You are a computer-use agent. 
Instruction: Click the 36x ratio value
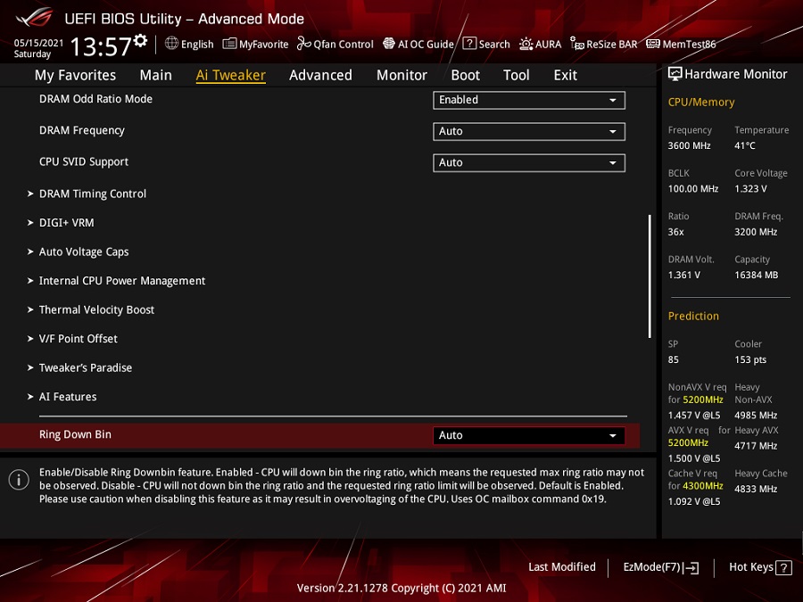(676, 232)
